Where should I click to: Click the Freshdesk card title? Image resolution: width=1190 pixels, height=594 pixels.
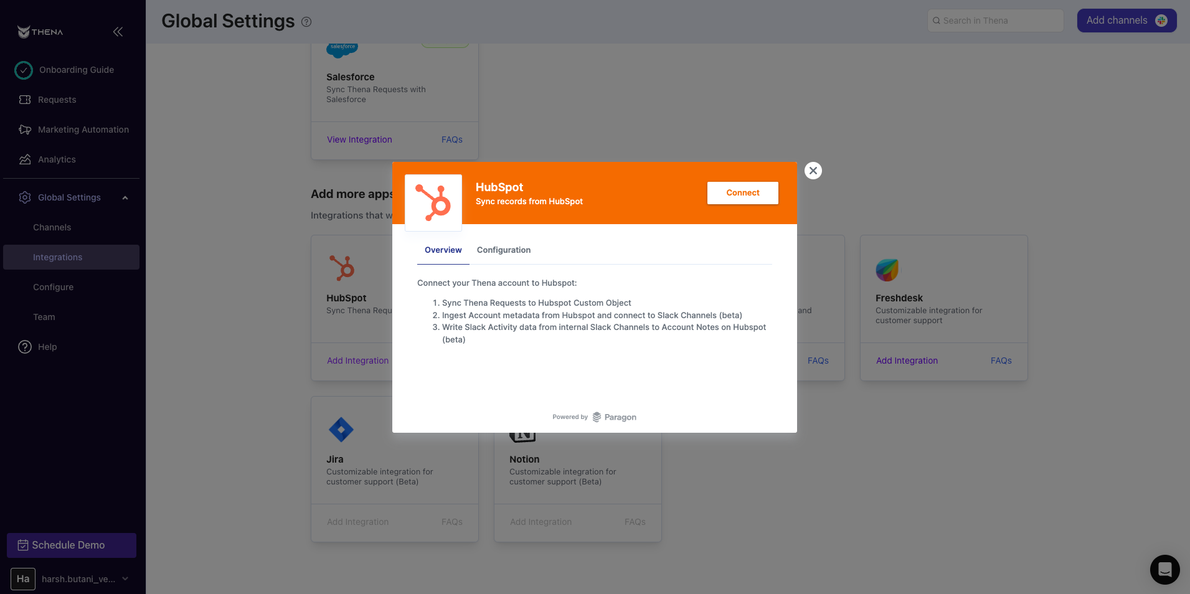pos(899,298)
